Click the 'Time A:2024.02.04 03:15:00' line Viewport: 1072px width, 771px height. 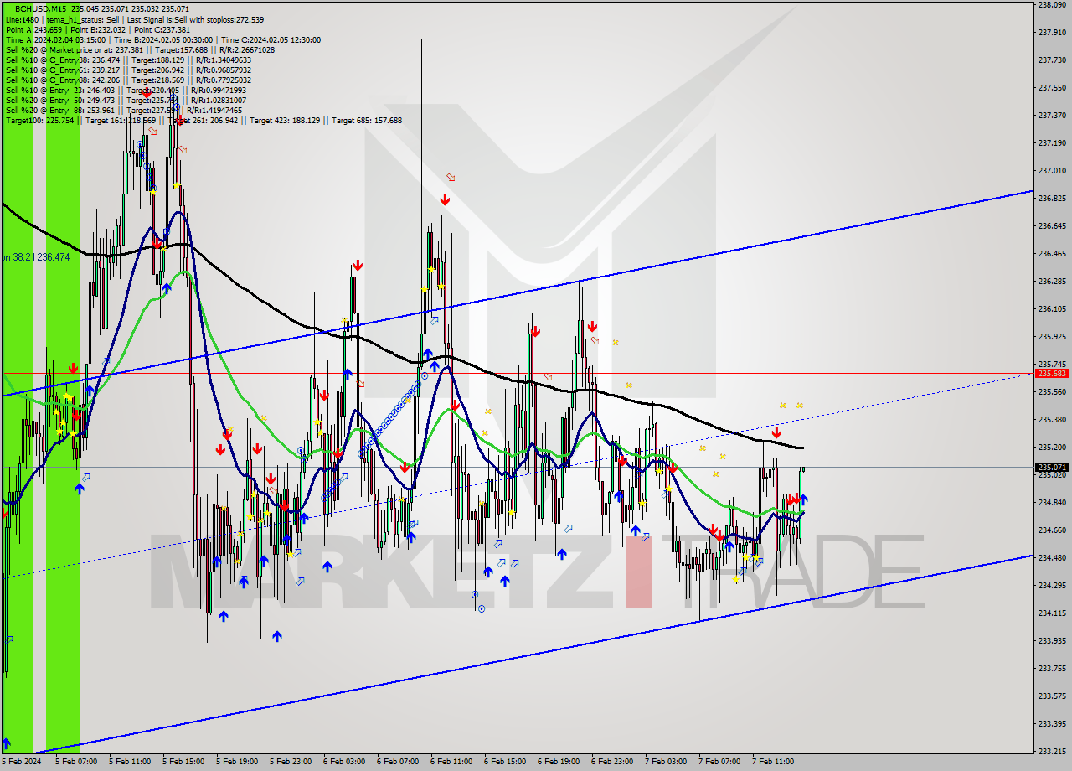click(x=162, y=39)
